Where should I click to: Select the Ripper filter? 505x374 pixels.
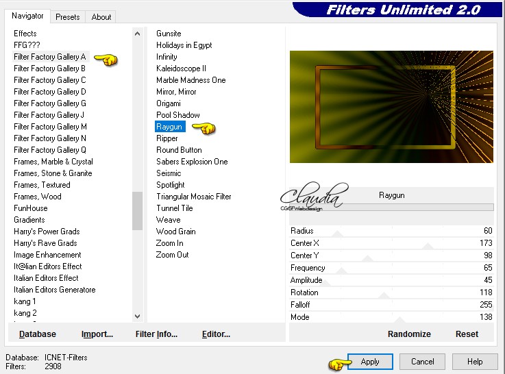(167, 138)
